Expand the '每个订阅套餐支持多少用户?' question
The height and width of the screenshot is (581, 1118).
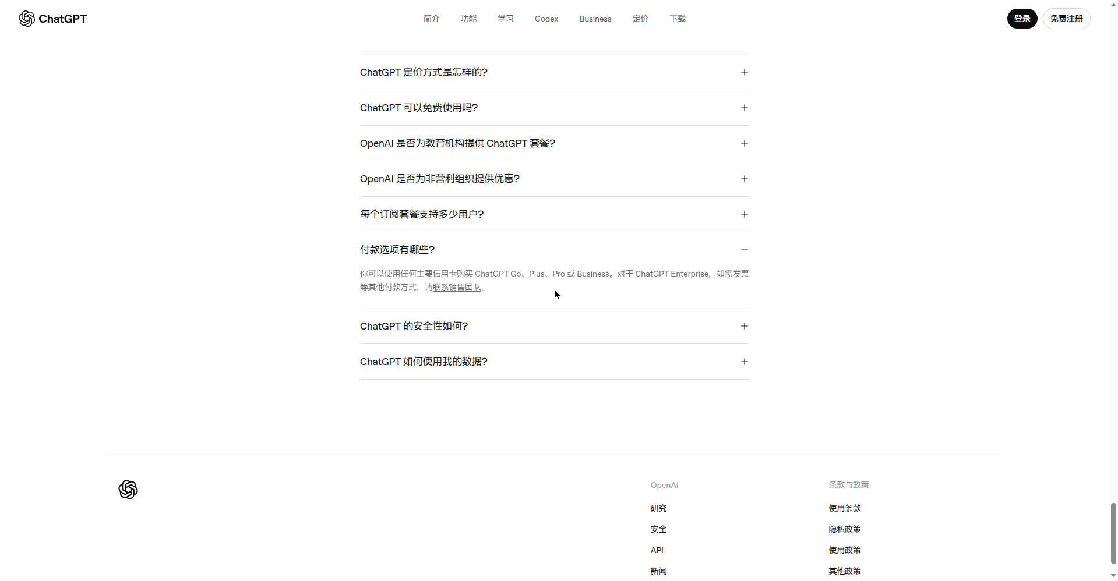coord(554,214)
